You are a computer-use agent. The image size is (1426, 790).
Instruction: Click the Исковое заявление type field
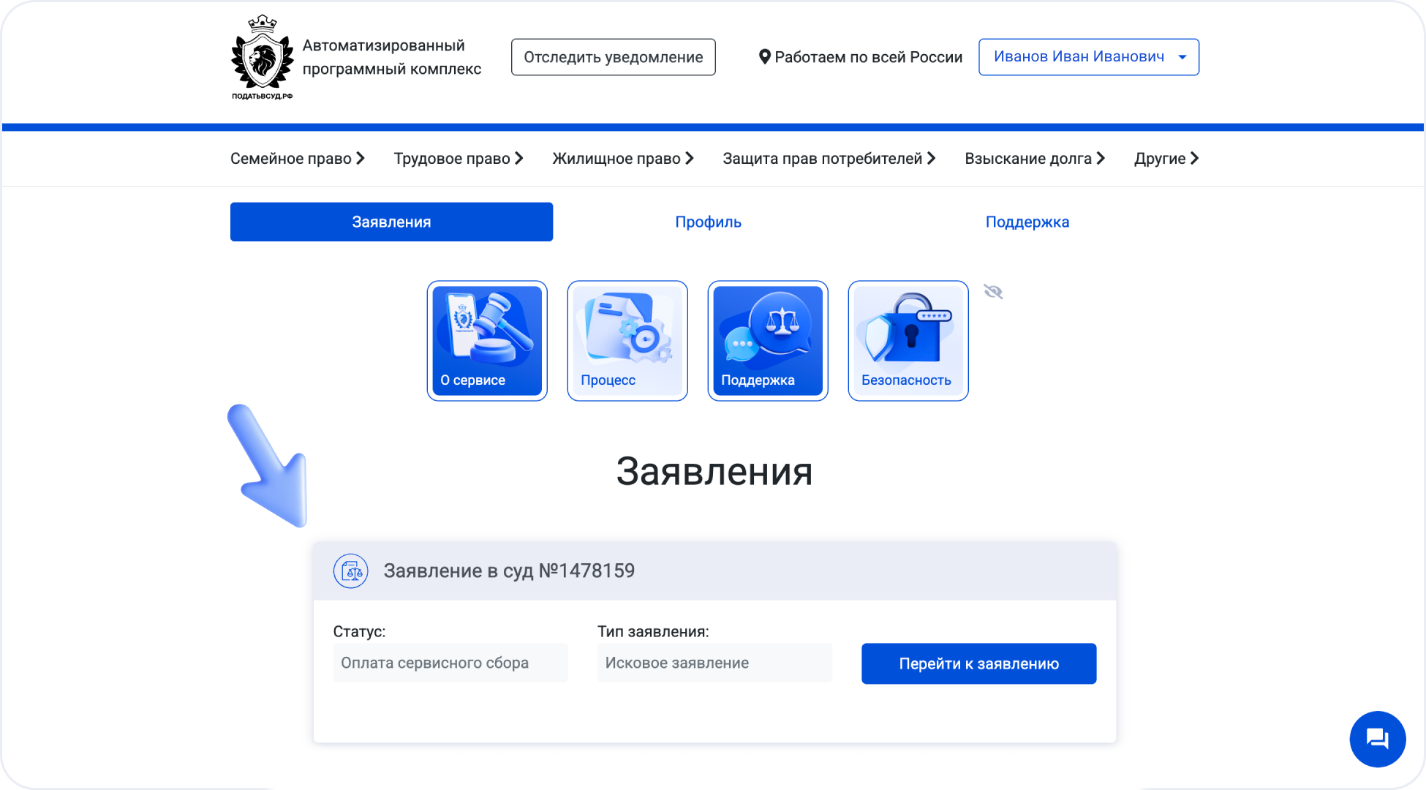[x=714, y=663]
